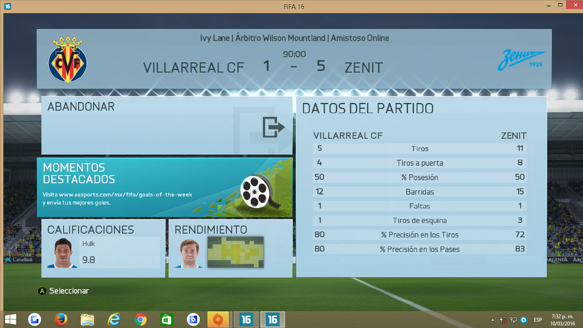Screen dimensions: 583x328
Task: Click Hulk's player portrait
Action: [63, 253]
